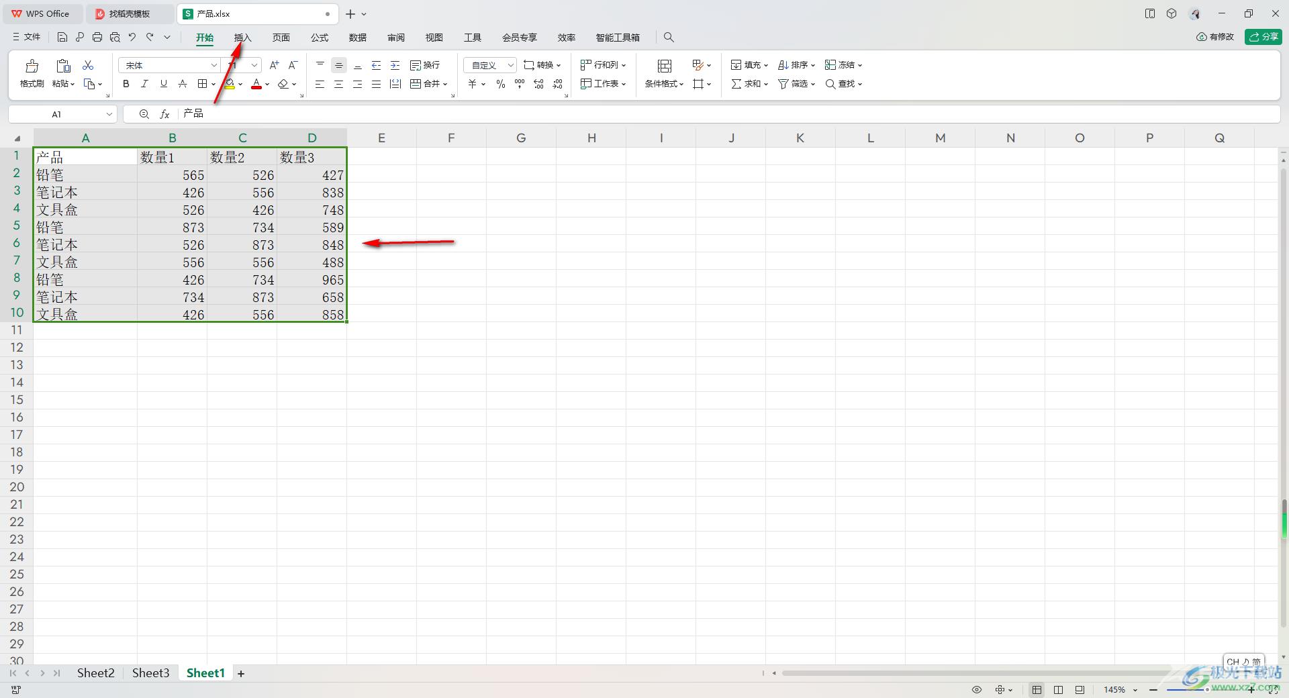The image size is (1289, 698).
Task: Toggle underline formatting
Action: pyautogui.click(x=163, y=84)
